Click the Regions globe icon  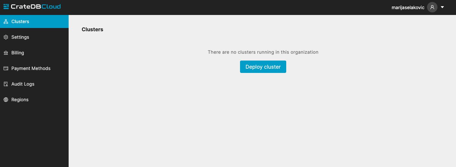click(6, 100)
